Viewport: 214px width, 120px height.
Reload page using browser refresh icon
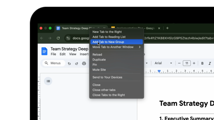58,38
